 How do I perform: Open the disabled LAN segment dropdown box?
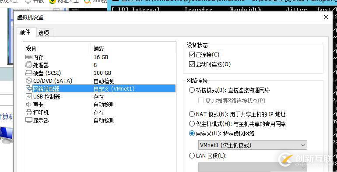pos(253,167)
